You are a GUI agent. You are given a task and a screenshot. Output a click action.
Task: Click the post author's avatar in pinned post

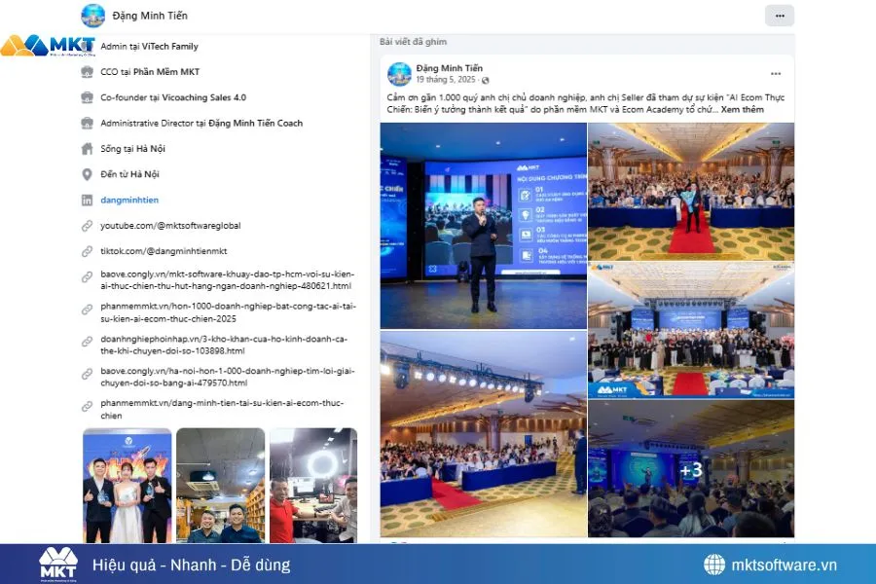pos(399,74)
